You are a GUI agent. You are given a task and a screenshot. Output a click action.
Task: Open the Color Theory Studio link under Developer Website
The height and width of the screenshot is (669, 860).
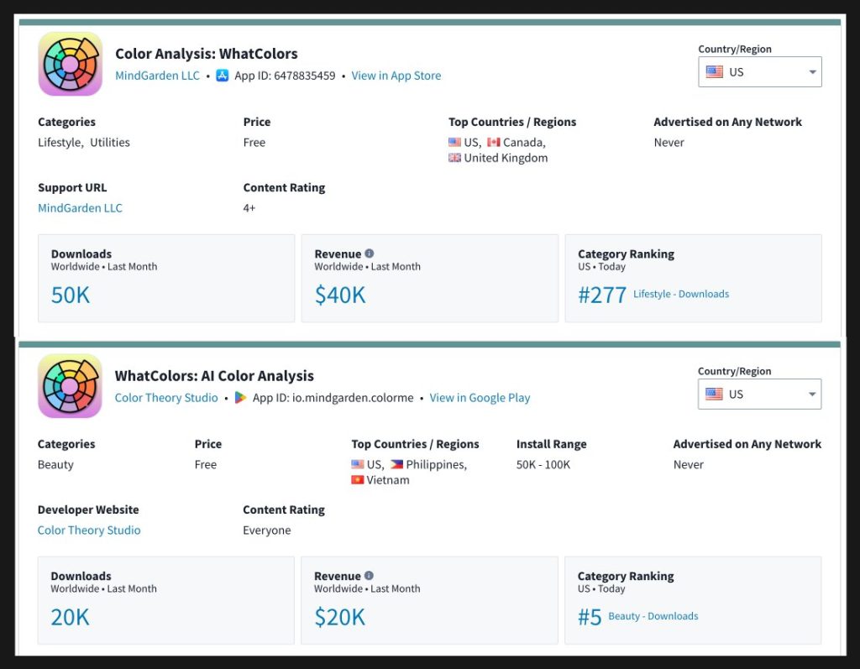click(89, 530)
